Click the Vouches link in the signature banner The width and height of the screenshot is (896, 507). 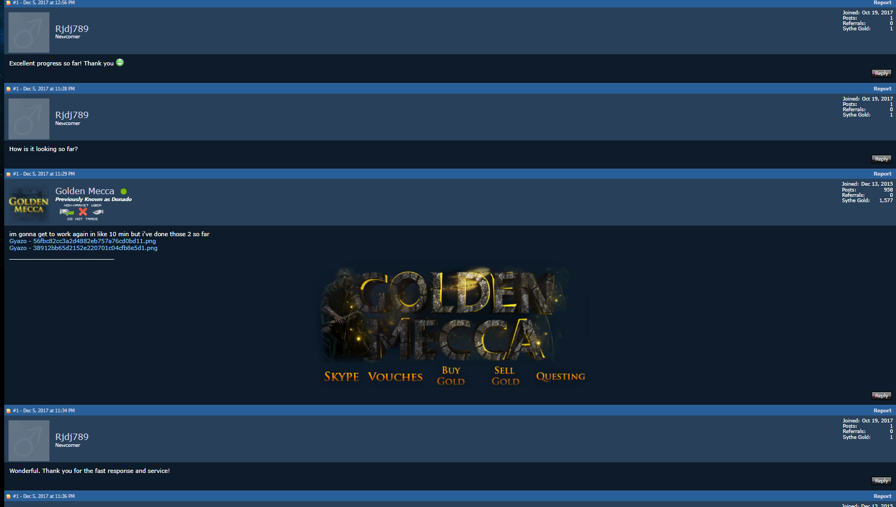pos(395,377)
